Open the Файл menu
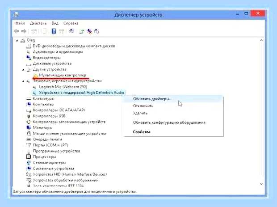The height and width of the screenshot is (207, 277). tap(20, 23)
